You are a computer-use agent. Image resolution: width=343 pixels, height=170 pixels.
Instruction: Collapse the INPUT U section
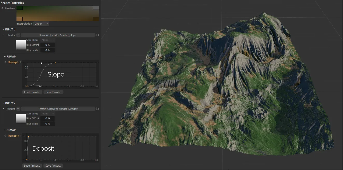[x=3, y=29]
